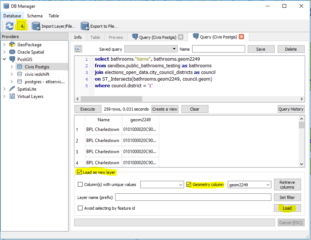Click the GeoPackage provider icon
Screen dimensions: 311x240
[11, 44]
